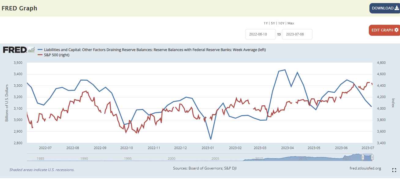The image size is (400, 179).
Task: Click the 3,600 Index axis tick label
Action: coord(381,131)
